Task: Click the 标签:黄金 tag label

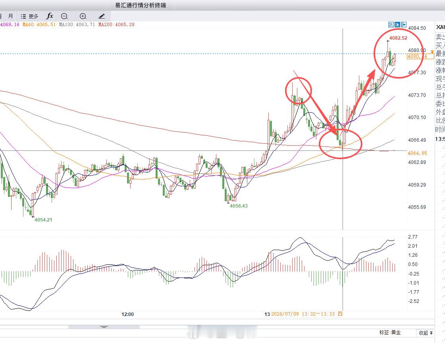Action: click(390, 332)
